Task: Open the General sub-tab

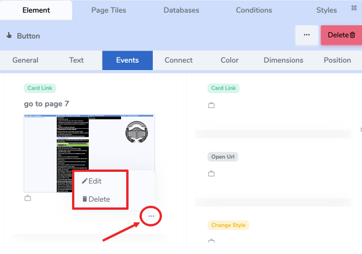Action: (x=25, y=60)
